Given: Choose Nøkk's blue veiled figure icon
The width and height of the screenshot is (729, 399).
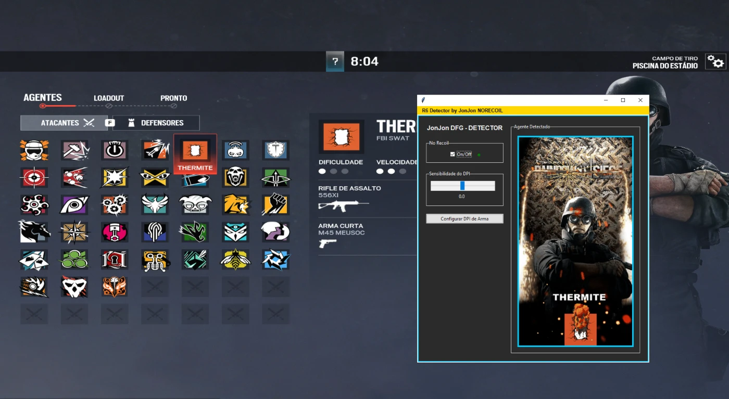Looking at the screenshot, I should (x=155, y=232).
